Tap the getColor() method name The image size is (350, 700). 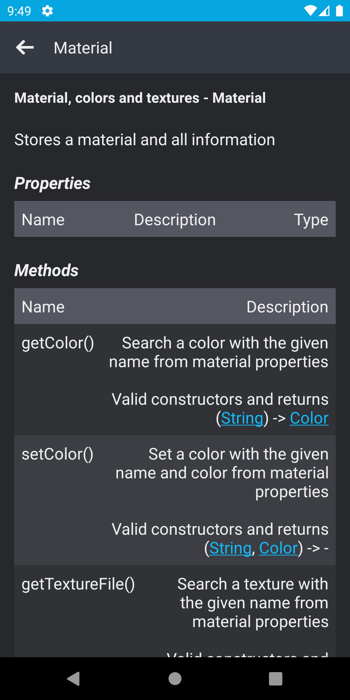(58, 343)
